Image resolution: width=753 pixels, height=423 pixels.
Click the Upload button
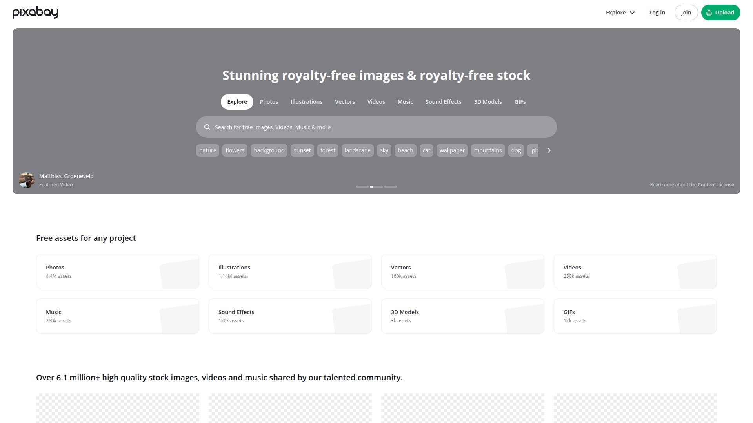pyautogui.click(x=720, y=13)
